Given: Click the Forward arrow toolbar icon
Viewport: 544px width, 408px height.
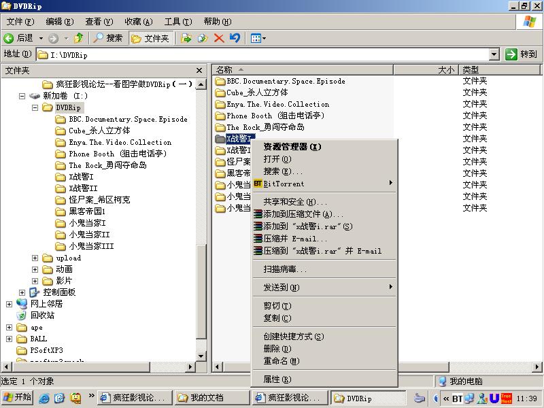Looking at the screenshot, I should tap(53, 38).
